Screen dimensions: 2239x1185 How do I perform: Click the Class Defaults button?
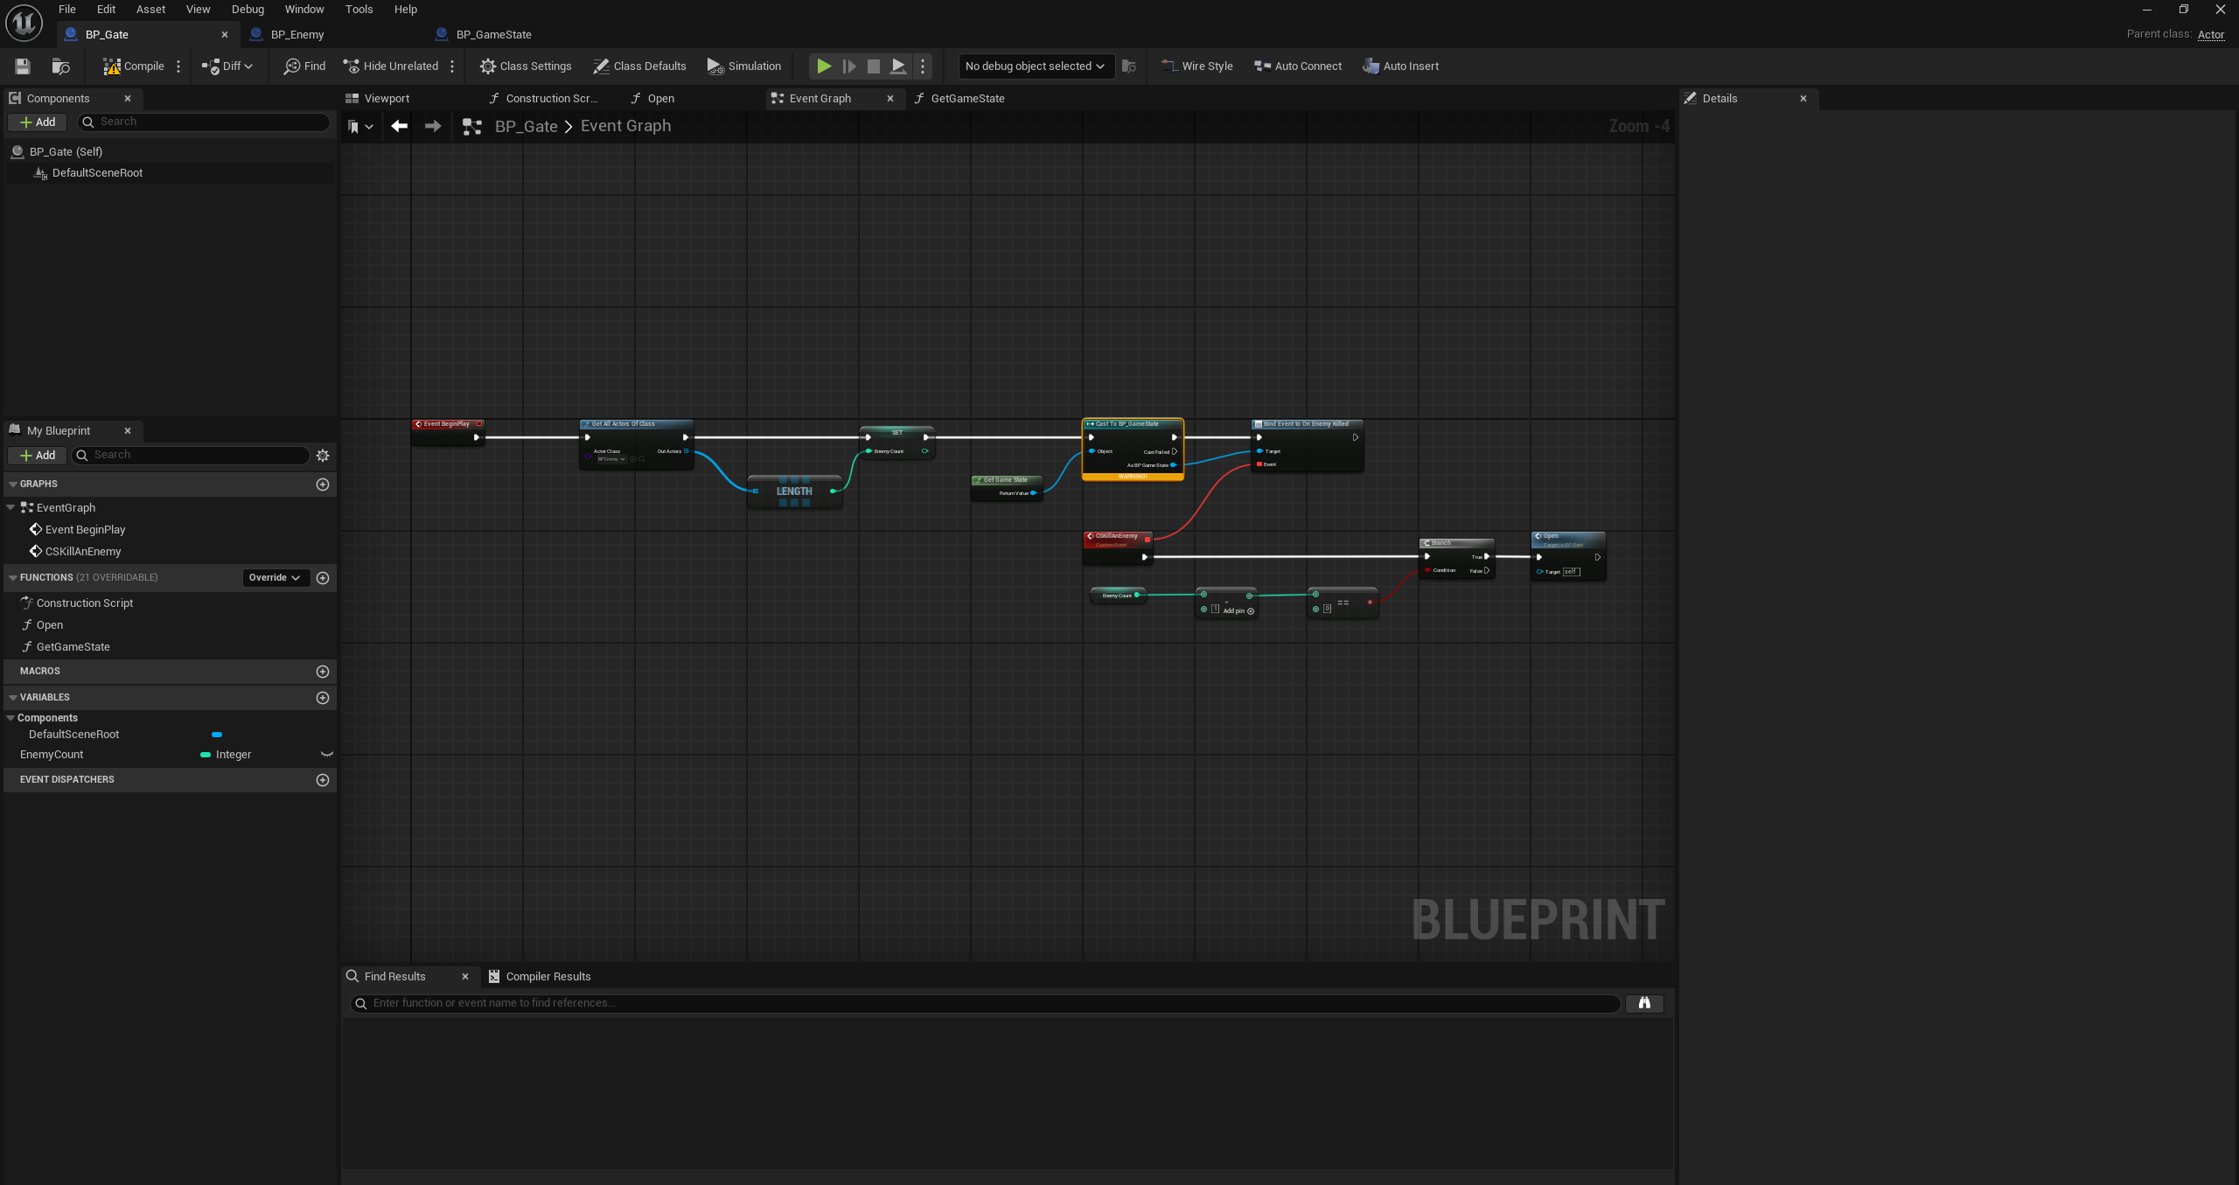click(x=639, y=66)
